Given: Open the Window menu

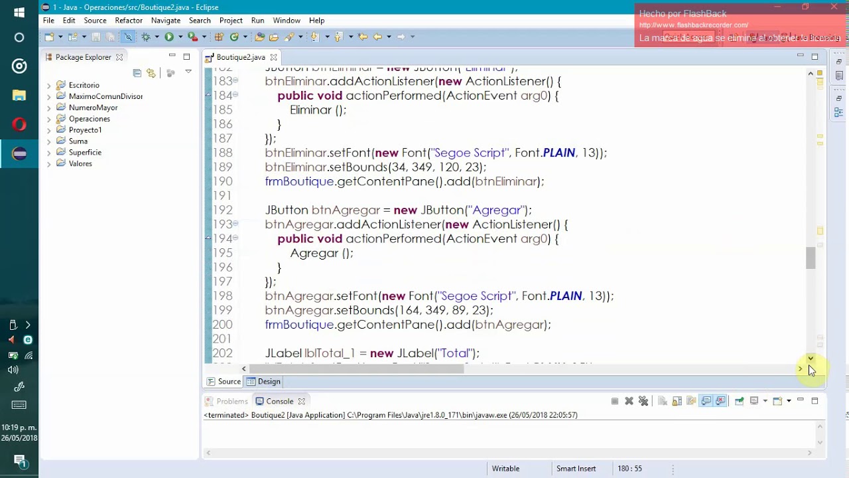Looking at the screenshot, I should [287, 21].
